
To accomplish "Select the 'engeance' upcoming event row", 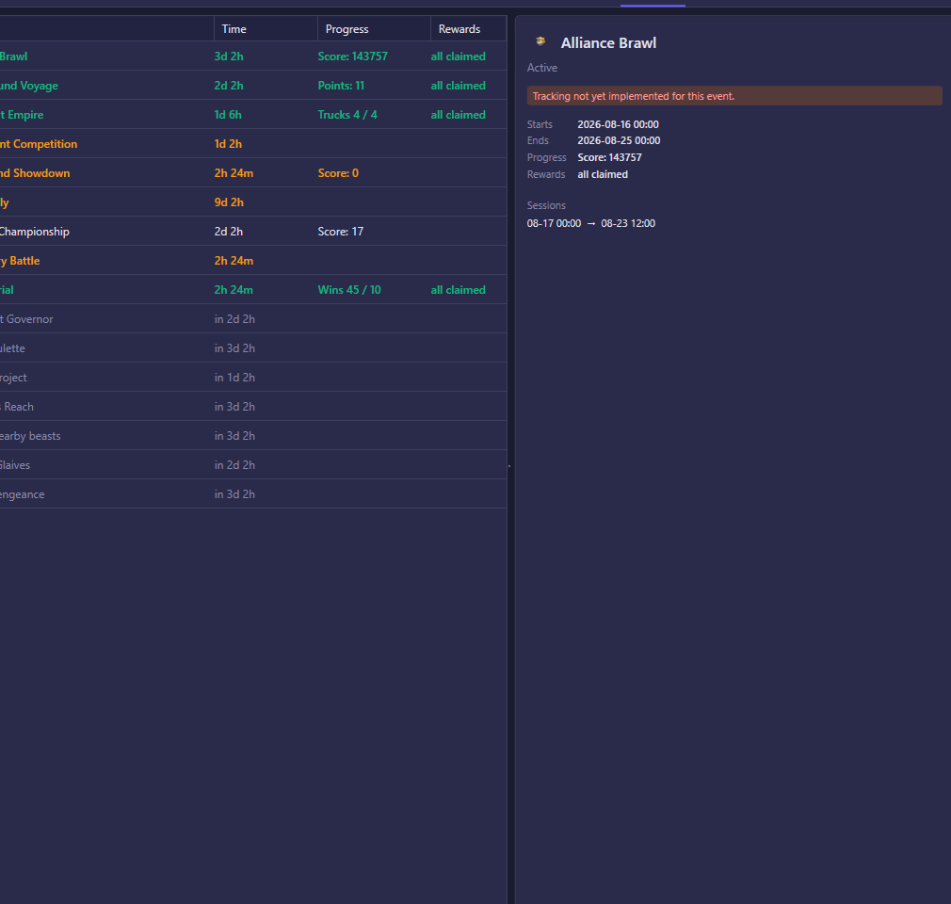I will point(253,493).
